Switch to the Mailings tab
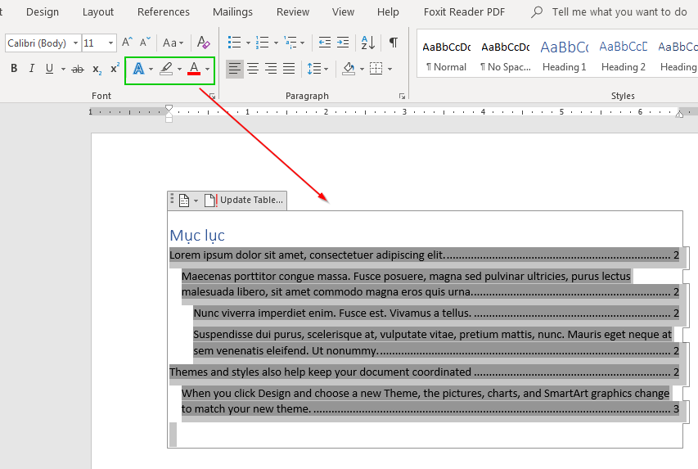Image resolution: width=698 pixels, height=469 pixels. point(232,12)
